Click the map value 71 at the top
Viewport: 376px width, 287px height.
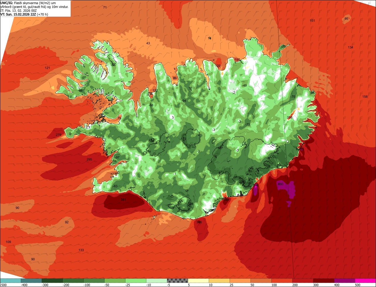pos(105,7)
